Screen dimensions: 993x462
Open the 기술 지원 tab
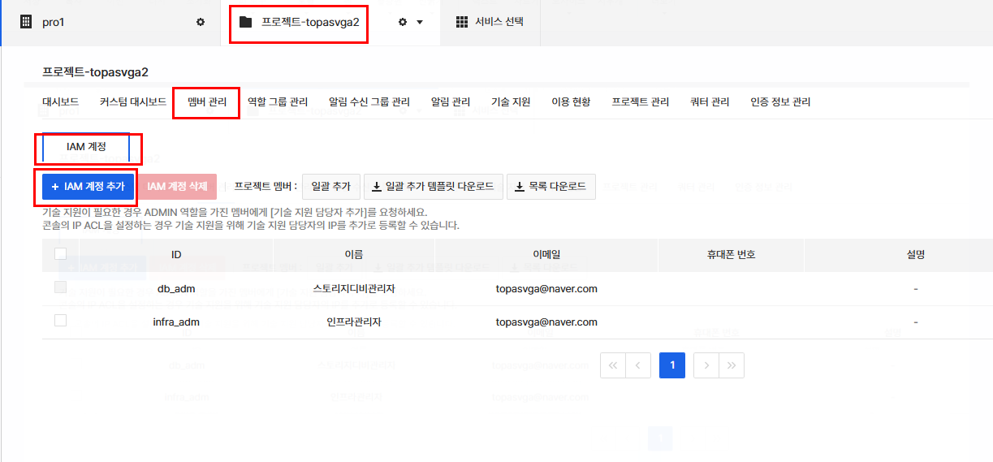(511, 101)
